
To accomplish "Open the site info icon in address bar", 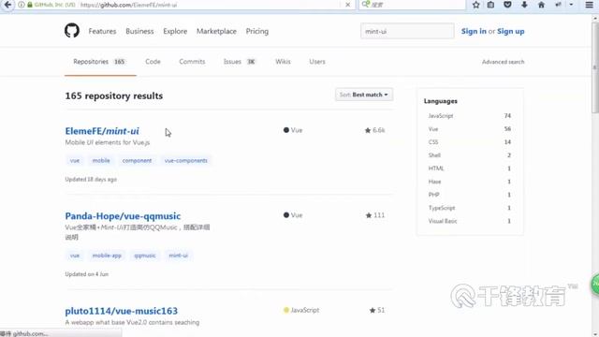I will pyautogui.click(x=22, y=5).
